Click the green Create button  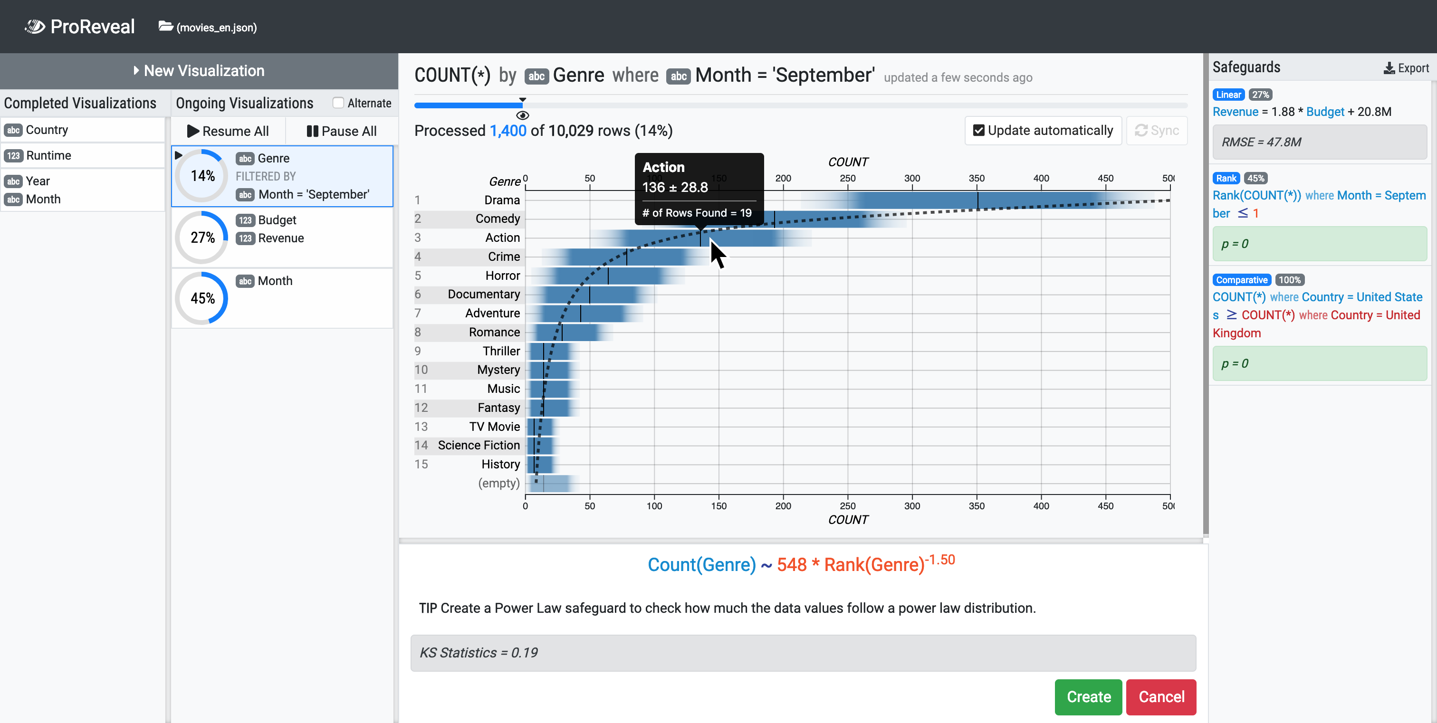point(1088,697)
